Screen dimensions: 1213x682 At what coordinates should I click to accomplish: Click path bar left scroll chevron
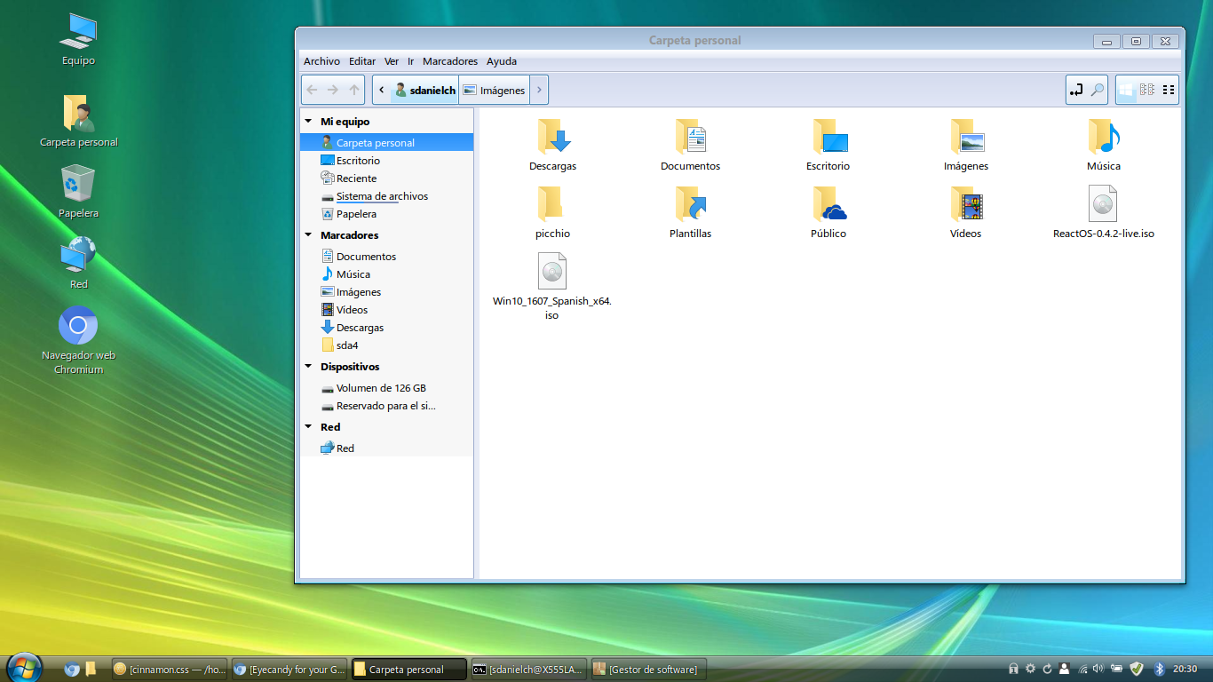coord(381,90)
